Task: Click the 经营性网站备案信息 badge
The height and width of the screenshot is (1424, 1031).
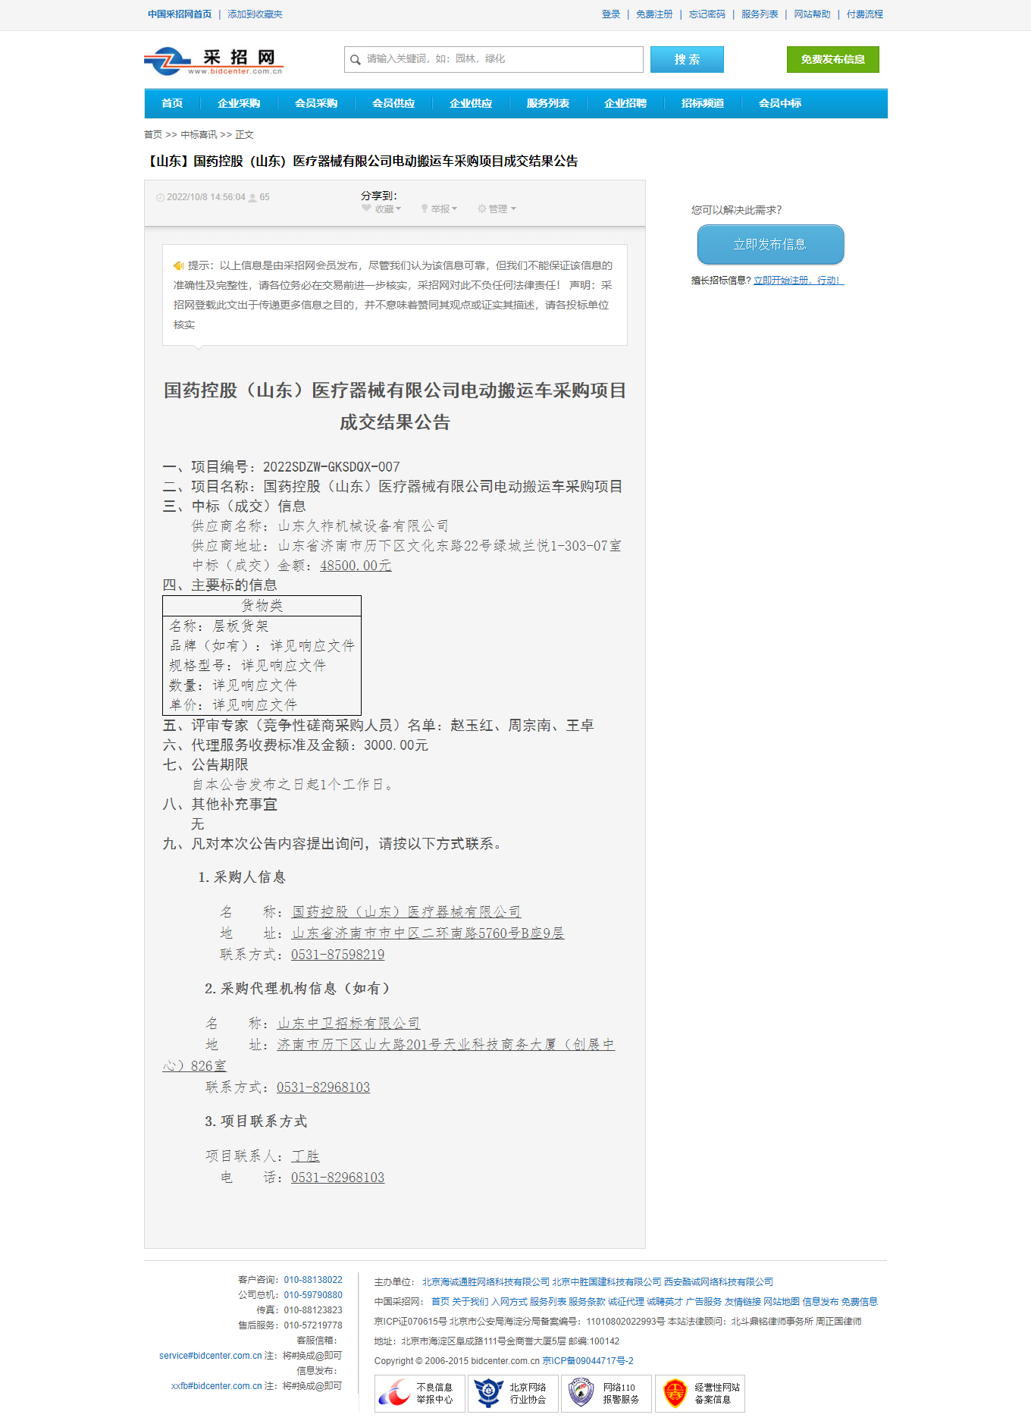Action: click(700, 1393)
